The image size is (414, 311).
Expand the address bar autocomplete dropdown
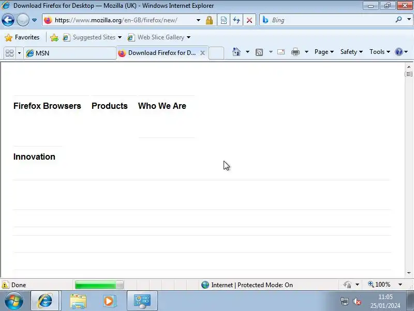coord(198,20)
